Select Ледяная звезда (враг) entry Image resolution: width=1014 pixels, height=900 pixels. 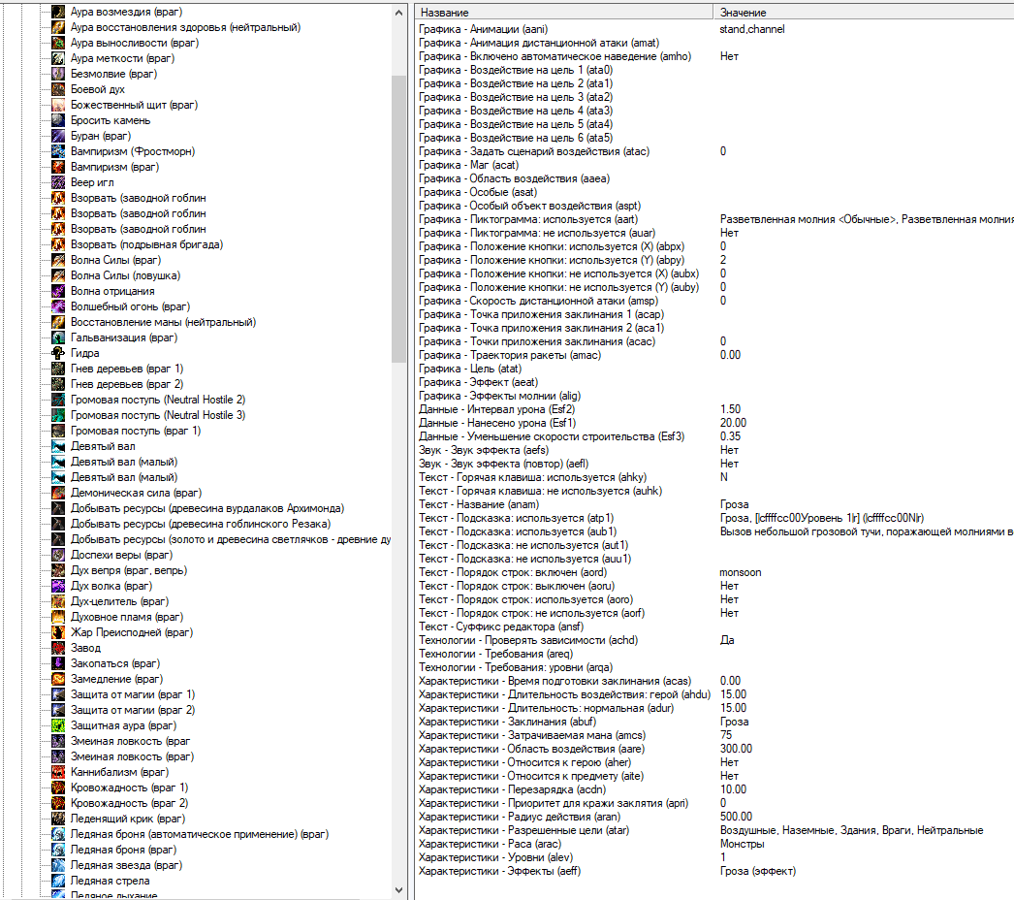click(x=126, y=866)
